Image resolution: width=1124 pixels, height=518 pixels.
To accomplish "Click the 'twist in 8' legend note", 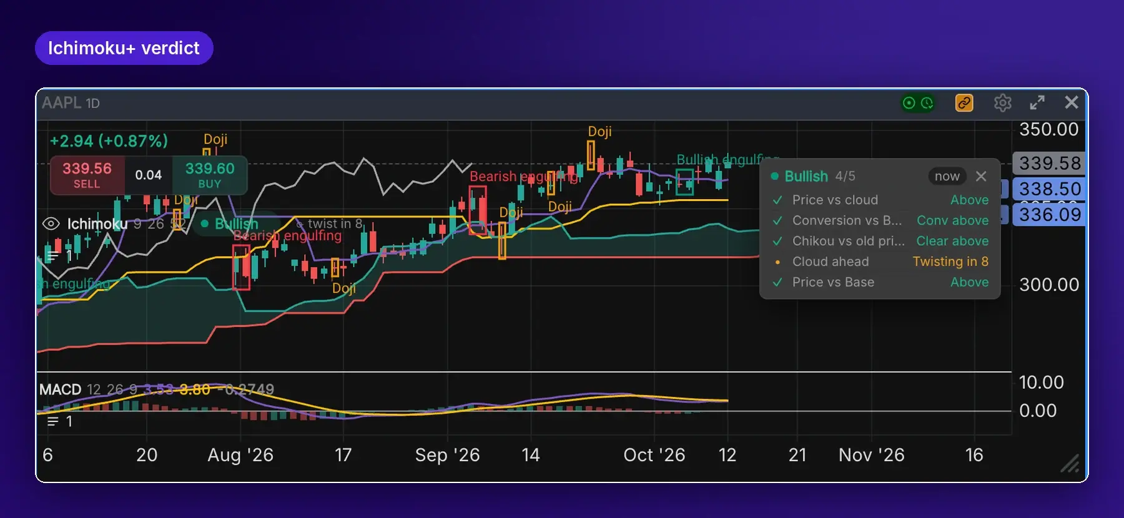I will tap(329, 223).
